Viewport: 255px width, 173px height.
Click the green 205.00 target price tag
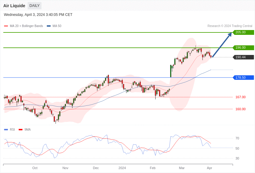point(243,32)
